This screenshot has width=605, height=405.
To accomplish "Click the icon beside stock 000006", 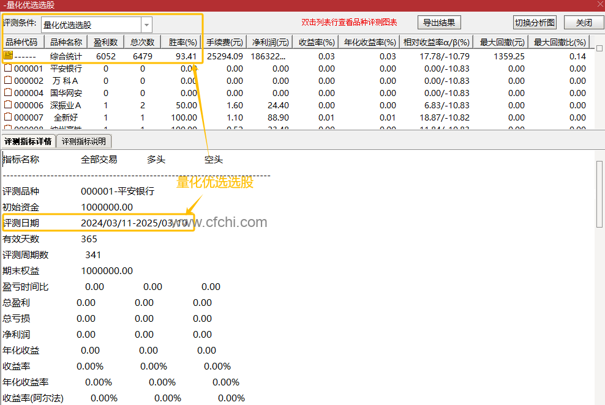I will [x=8, y=105].
